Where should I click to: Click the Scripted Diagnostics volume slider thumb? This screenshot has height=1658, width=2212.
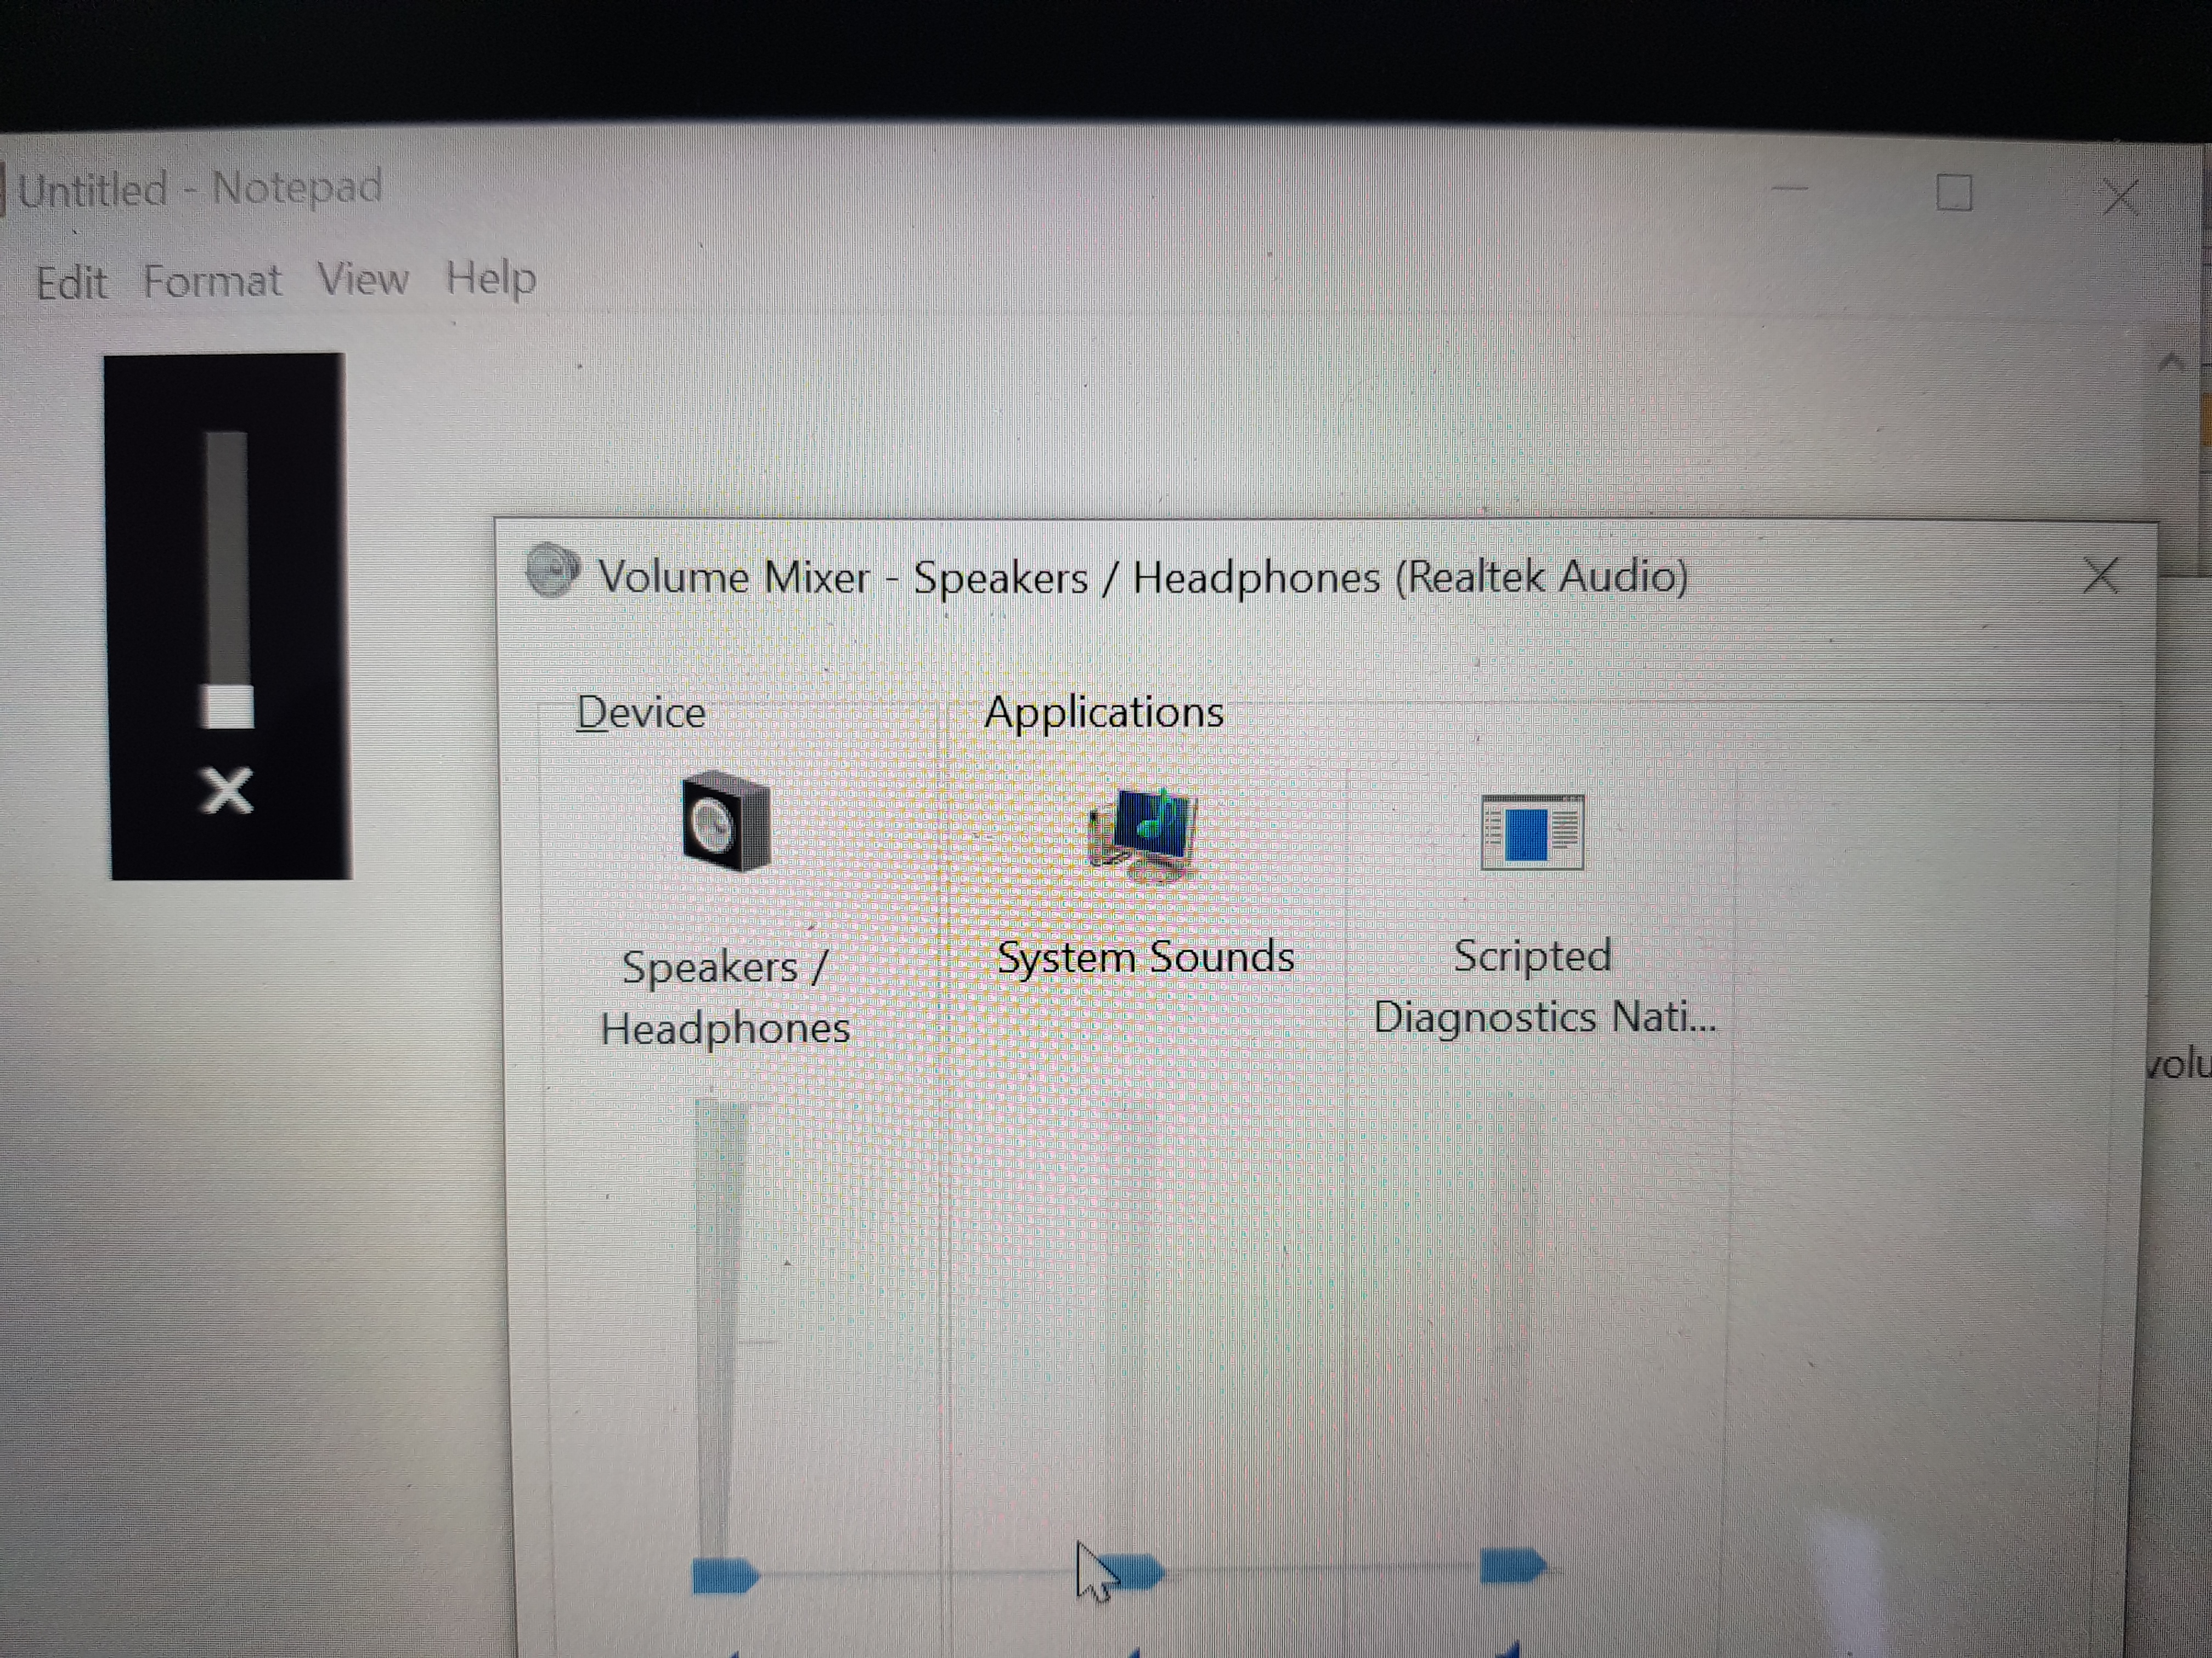pyautogui.click(x=1511, y=1565)
